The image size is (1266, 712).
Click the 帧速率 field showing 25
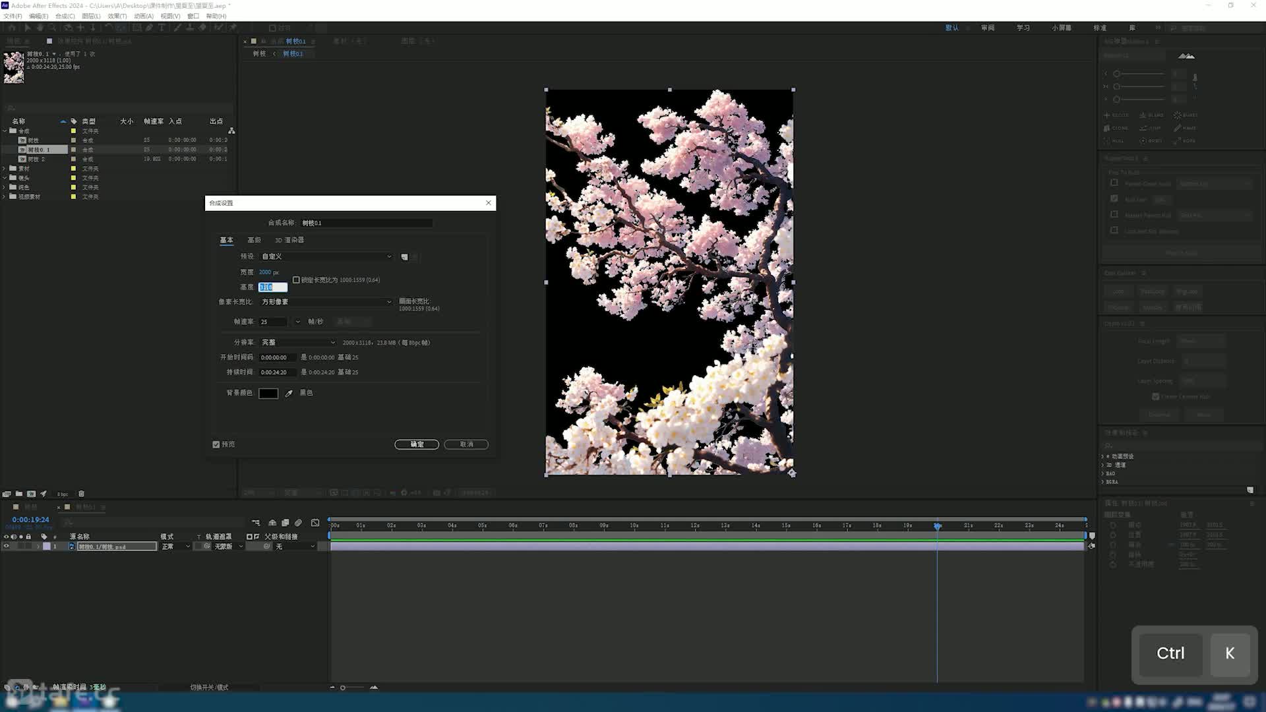pyautogui.click(x=273, y=322)
